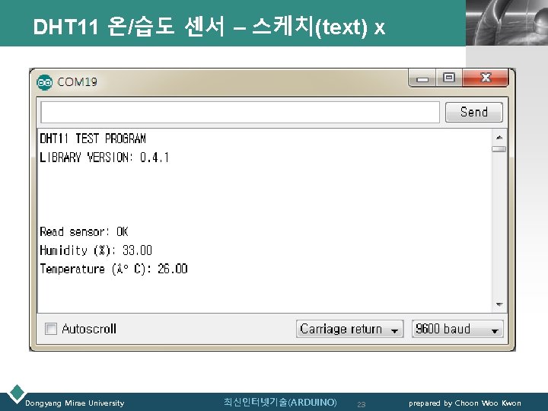Click the 'Humidity (%): 33.00' line
Viewport: 548px width, 411px height.
click(96, 250)
